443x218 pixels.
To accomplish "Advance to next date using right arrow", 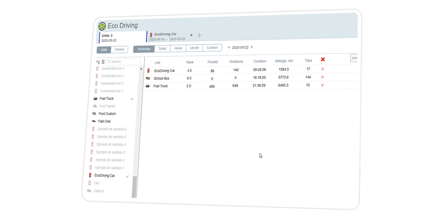I will click(252, 47).
